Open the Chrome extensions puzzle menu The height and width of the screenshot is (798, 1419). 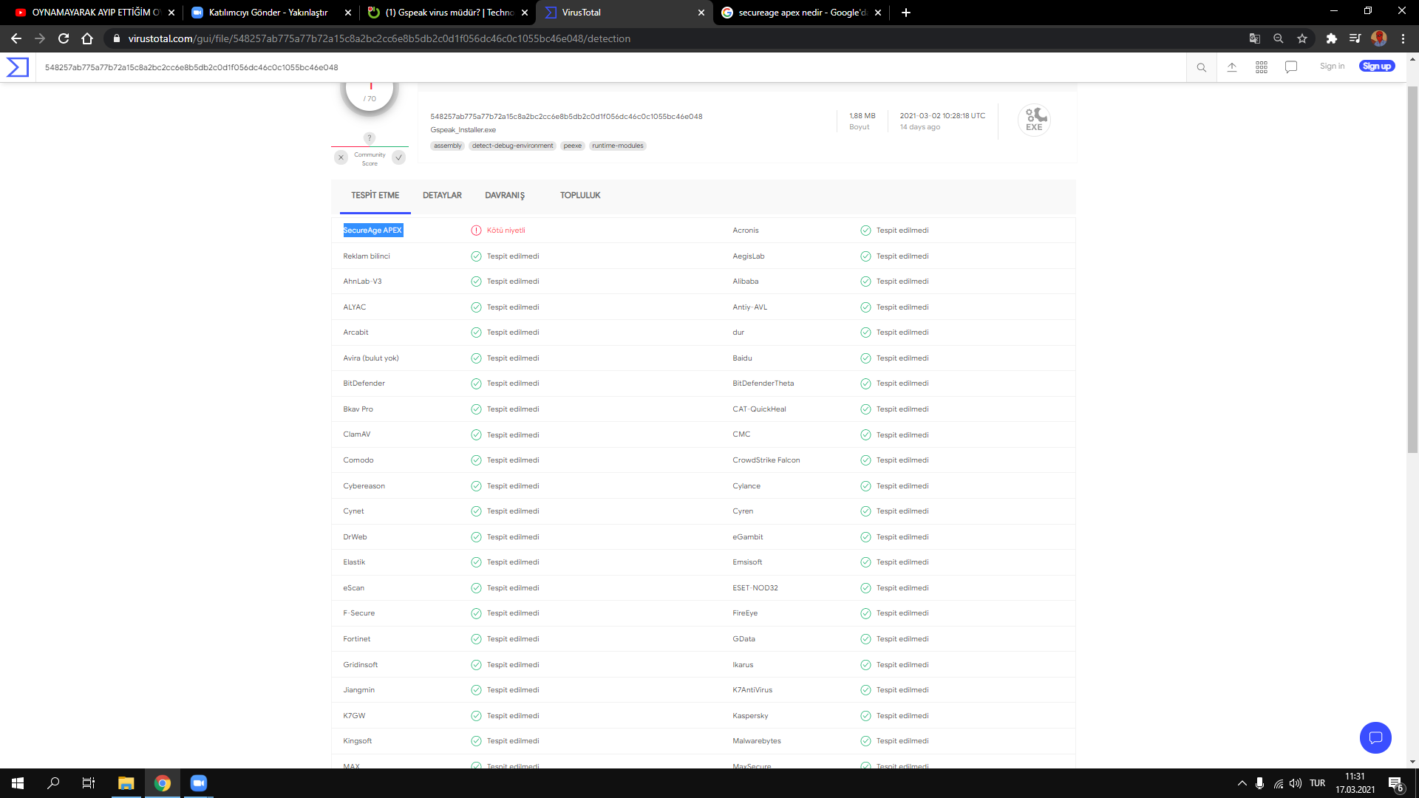click(x=1331, y=38)
